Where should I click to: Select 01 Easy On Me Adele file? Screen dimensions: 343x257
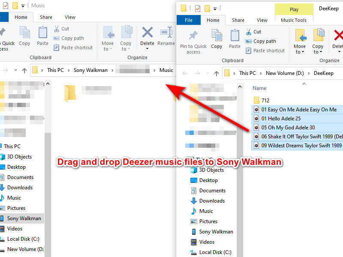(297, 110)
